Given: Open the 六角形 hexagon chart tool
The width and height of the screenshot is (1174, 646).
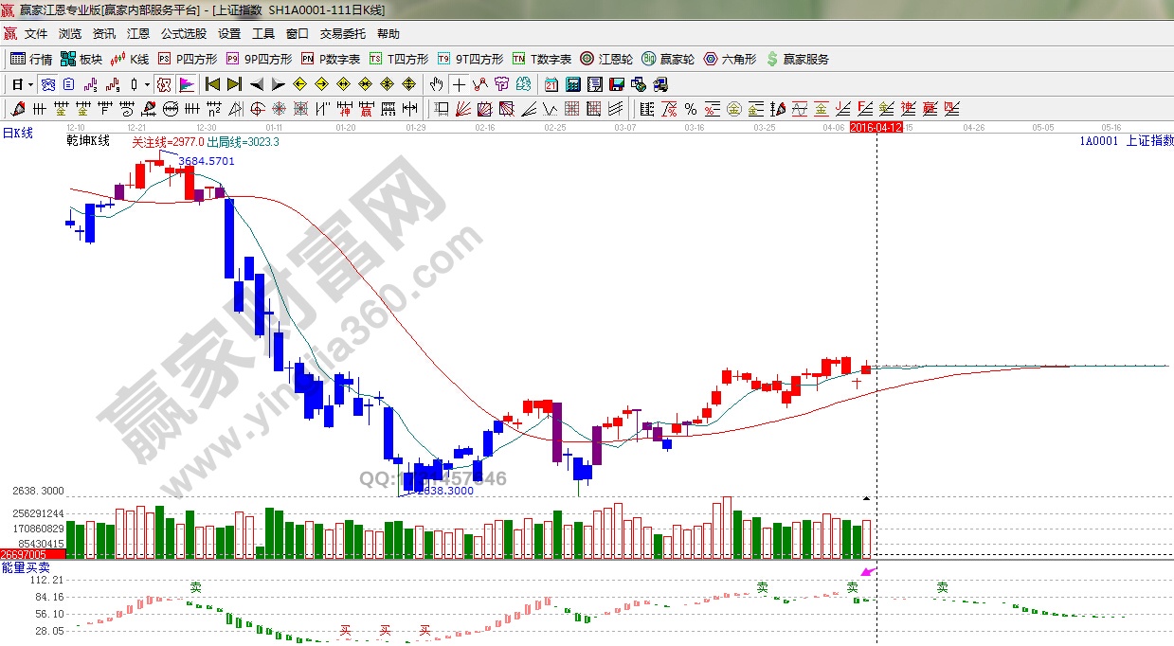Looking at the screenshot, I should (x=730, y=59).
